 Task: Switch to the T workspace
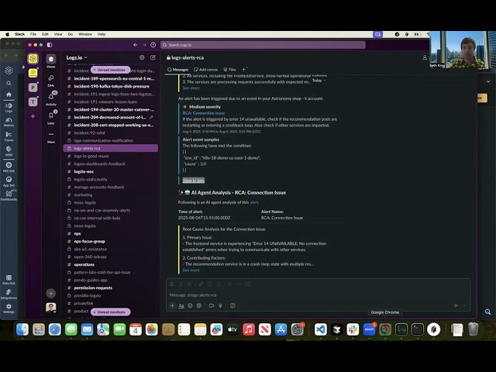click(33, 102)
